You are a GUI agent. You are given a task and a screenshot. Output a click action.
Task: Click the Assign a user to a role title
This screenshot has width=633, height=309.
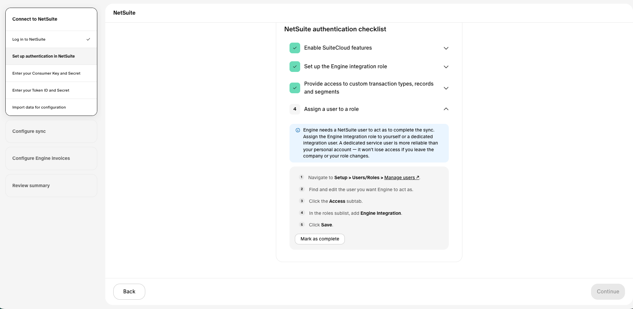(x=331, y=109)
